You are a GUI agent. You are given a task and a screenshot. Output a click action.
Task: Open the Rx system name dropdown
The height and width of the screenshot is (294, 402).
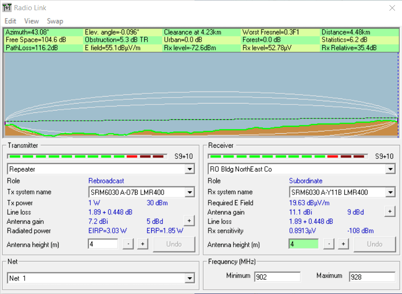pyautogui.click(x=391, y=192)
